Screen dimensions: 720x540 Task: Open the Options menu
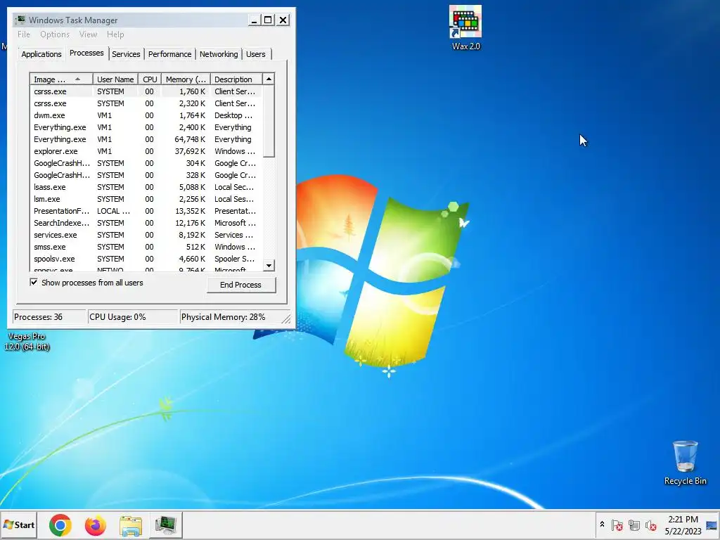tap(55, 34)
